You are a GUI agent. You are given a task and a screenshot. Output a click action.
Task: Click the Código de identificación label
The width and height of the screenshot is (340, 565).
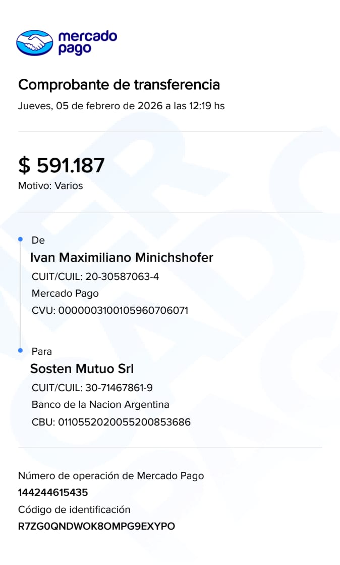74,509
